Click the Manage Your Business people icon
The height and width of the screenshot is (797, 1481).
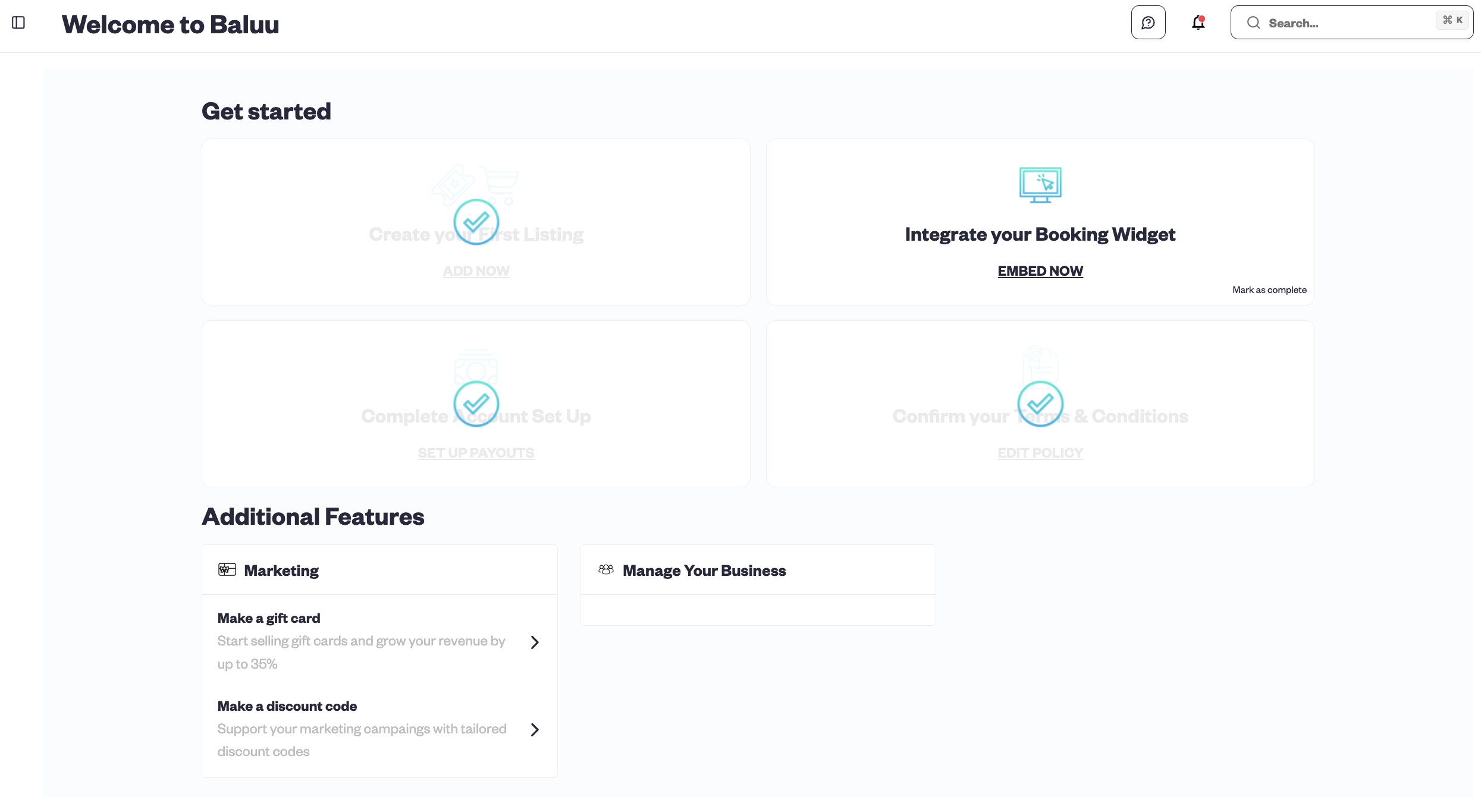tap(605, 569)
